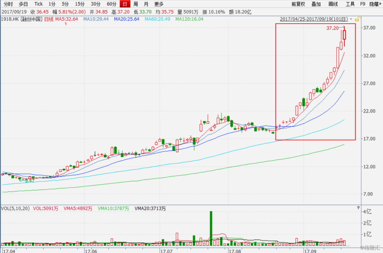The width and height of the screenshot is (383, 253).
Task: Click the VMA5:4892万 value
Action: 78,209
